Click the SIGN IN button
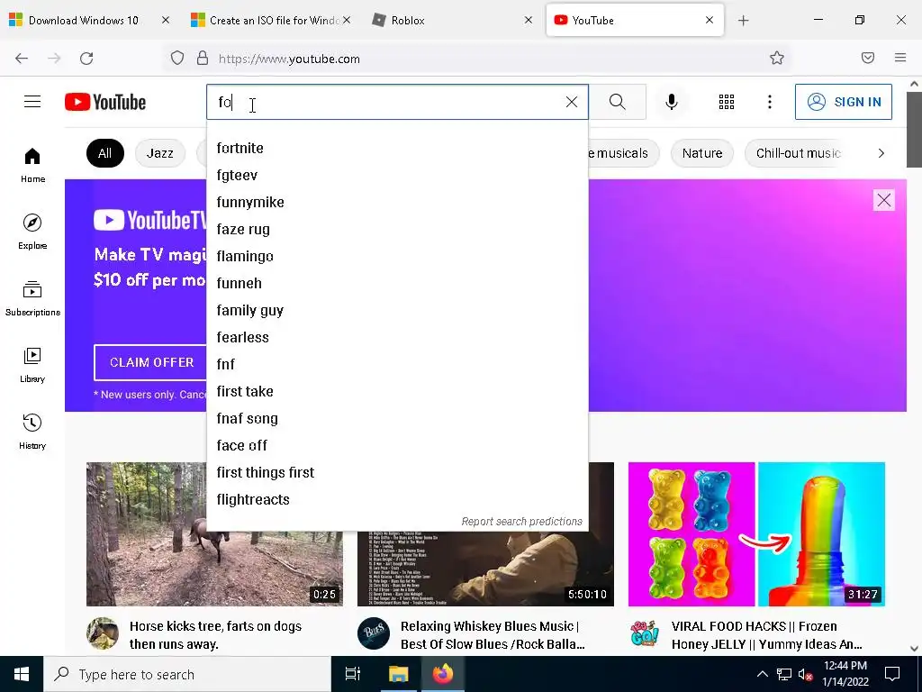Image resolution: width=922 pixels, height=692 pixels. tap(843, 102)
